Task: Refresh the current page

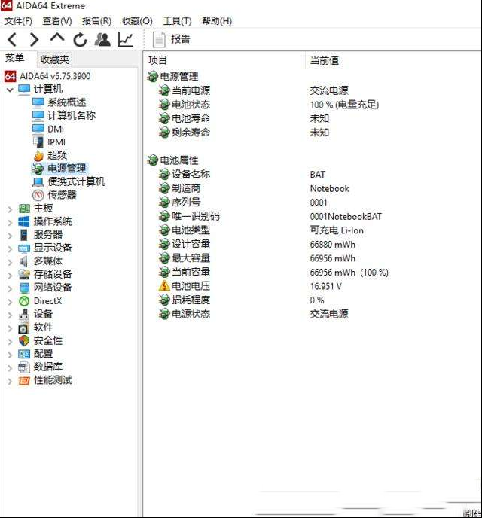Action: pyautogui.click(x=80, y=40)
